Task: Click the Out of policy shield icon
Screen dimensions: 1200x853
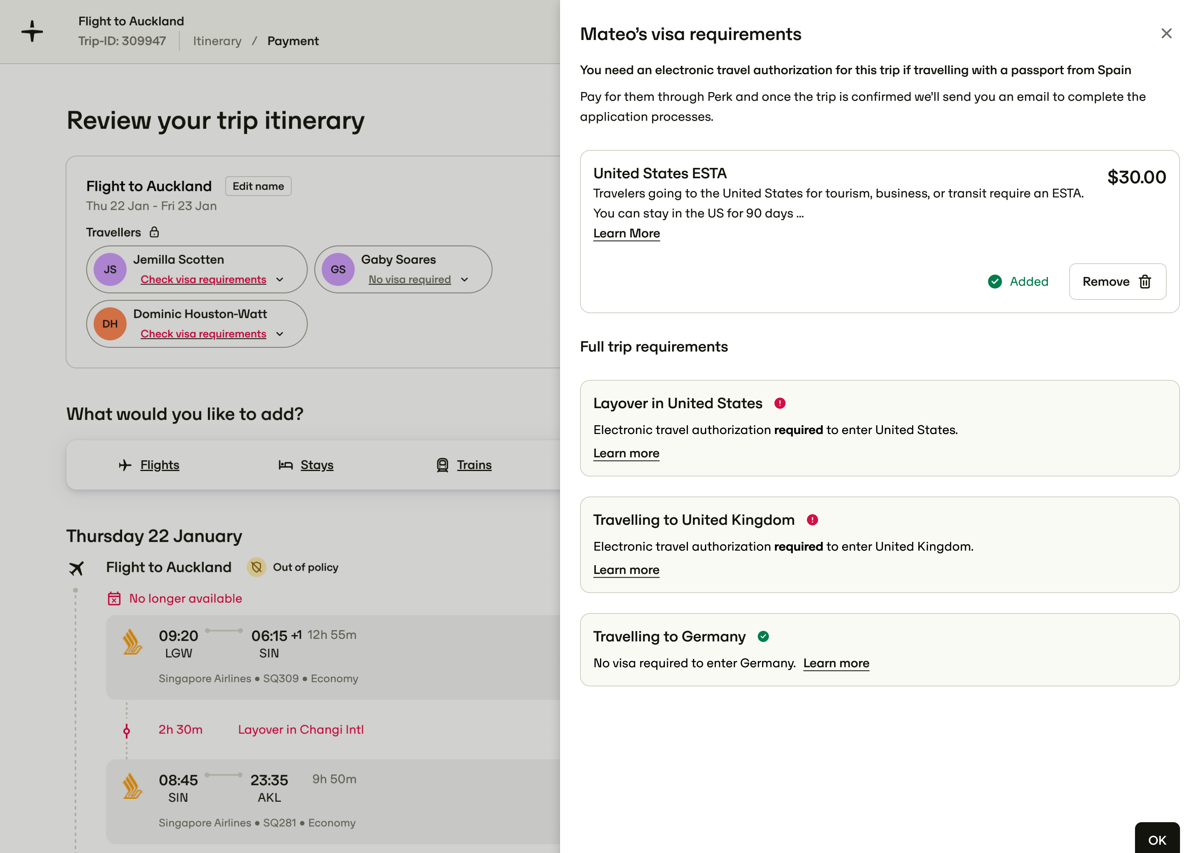Action: [x=256, y=567]
